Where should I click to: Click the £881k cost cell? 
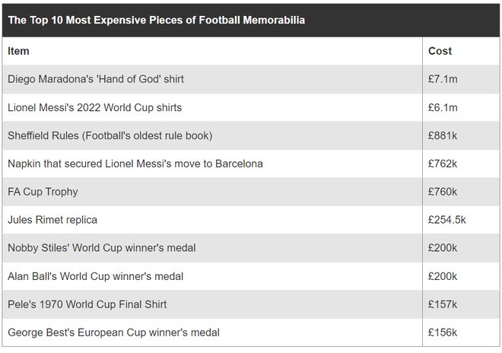(x=443, y=136)
